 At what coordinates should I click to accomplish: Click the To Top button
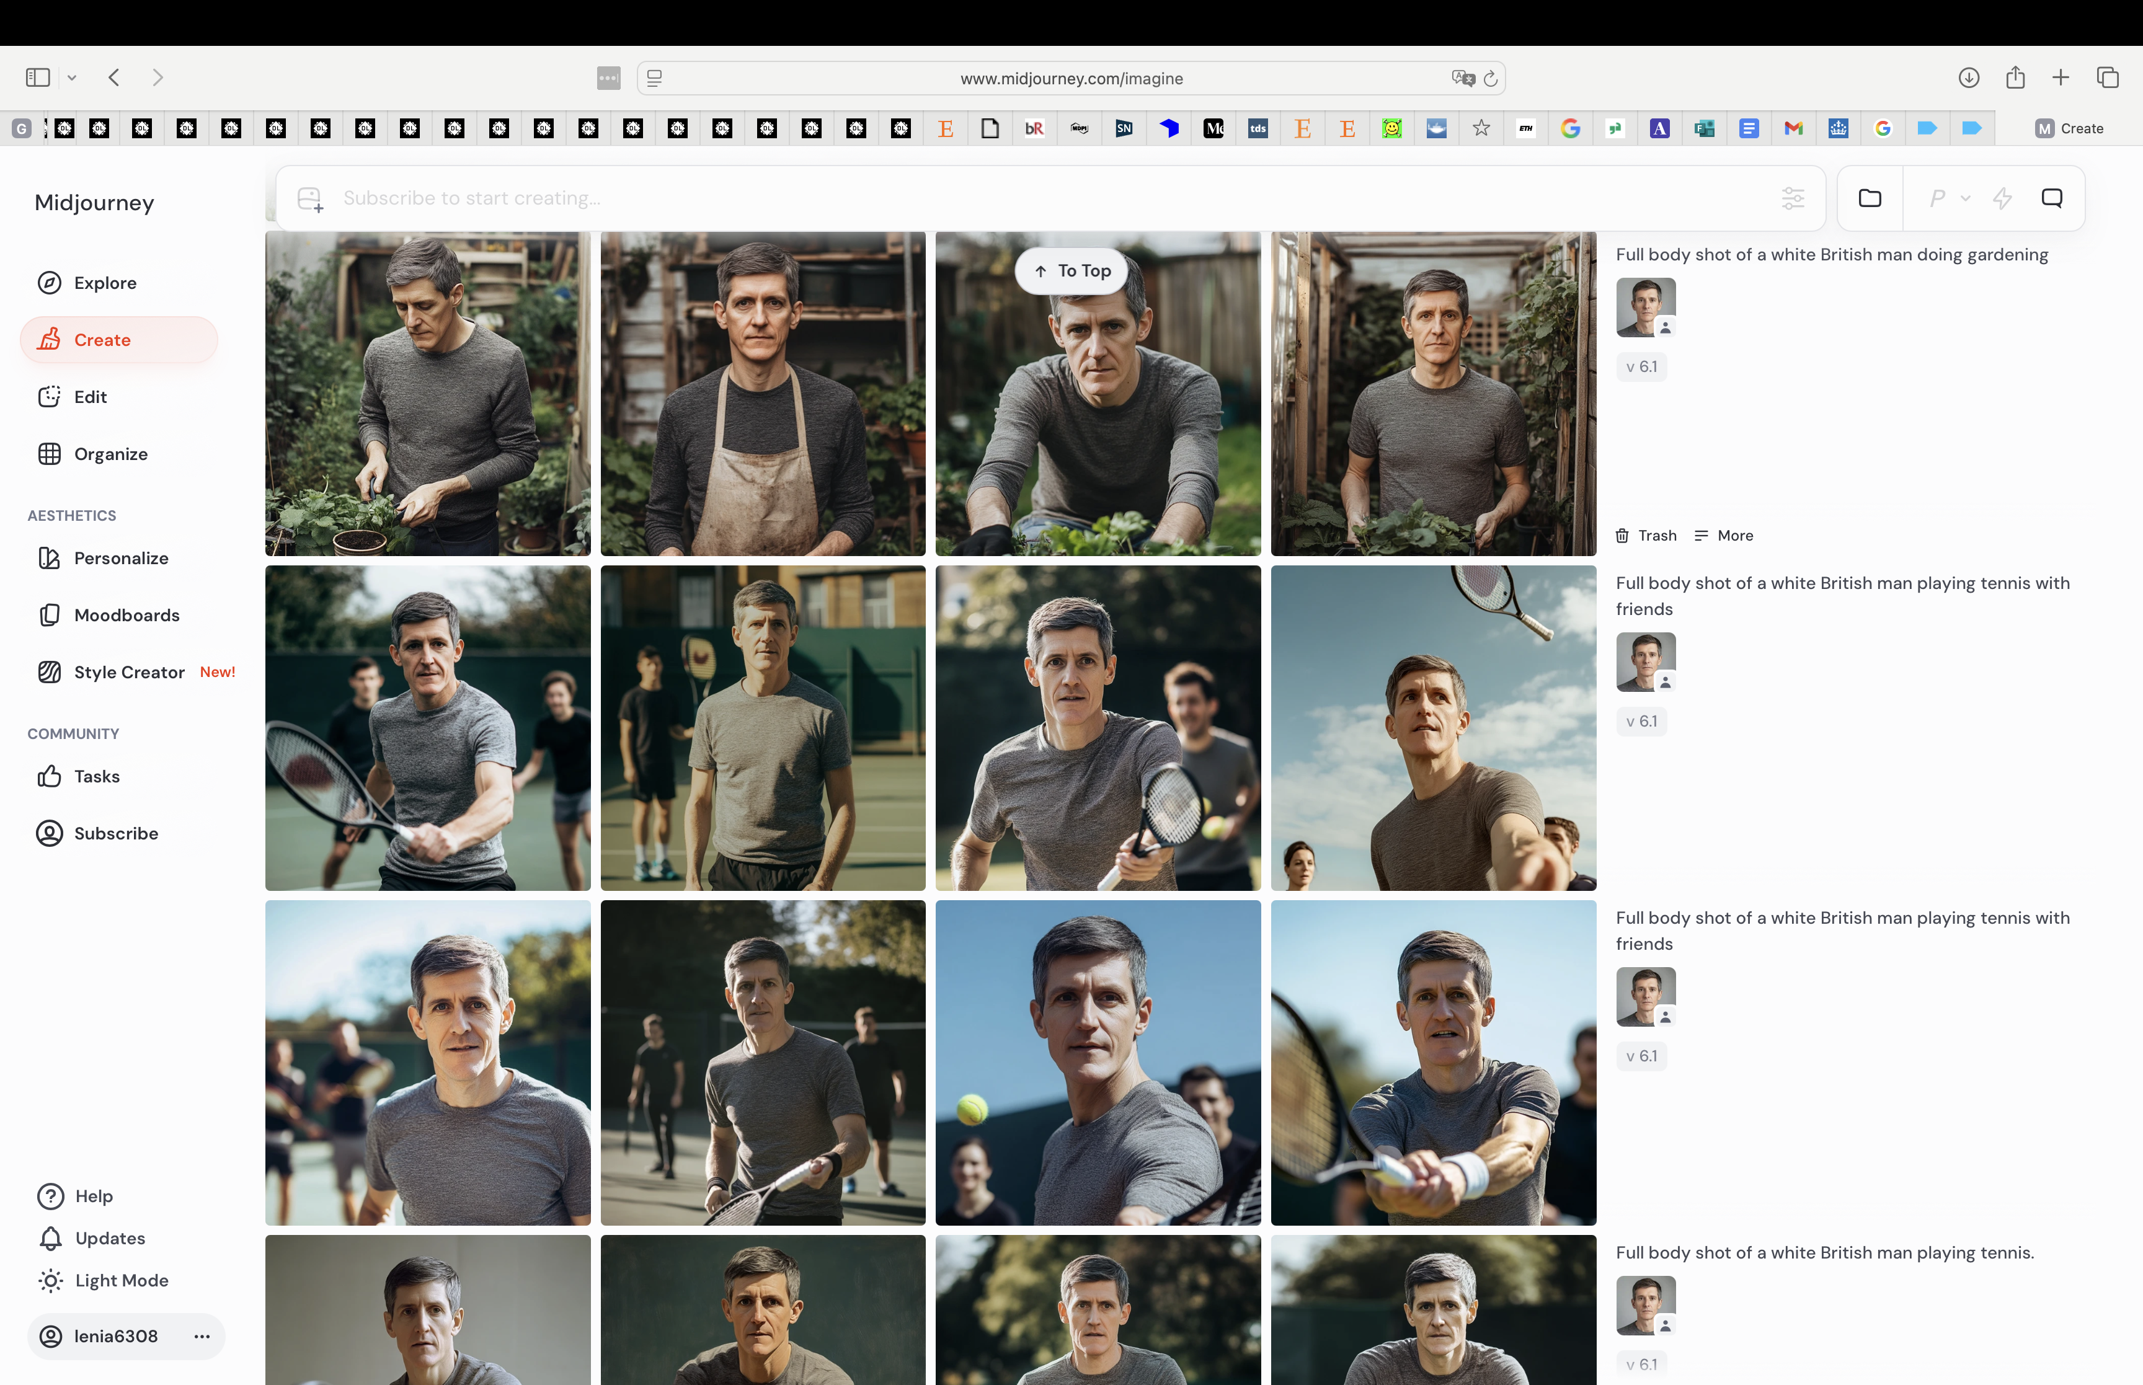[x=1072, y=271]
